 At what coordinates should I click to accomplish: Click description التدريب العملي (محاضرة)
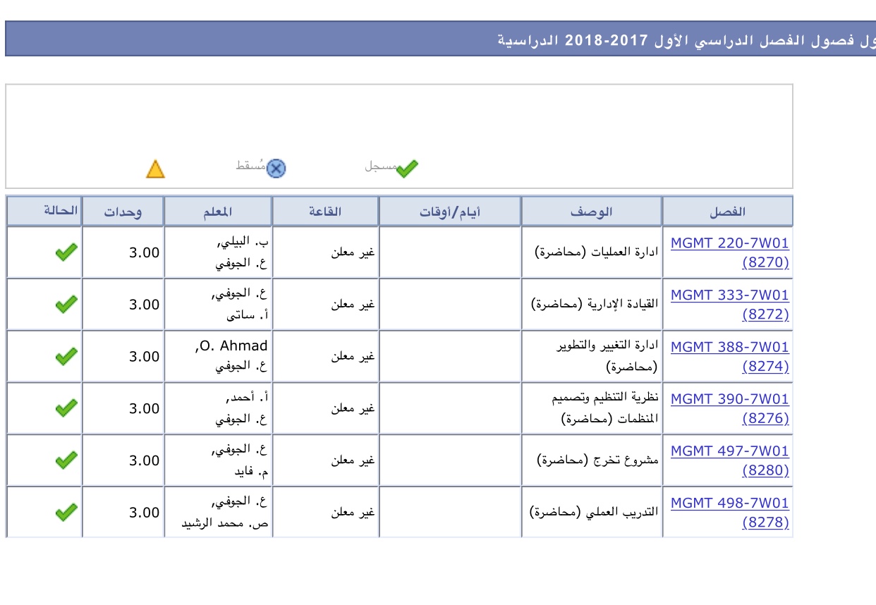coord(594,513)
